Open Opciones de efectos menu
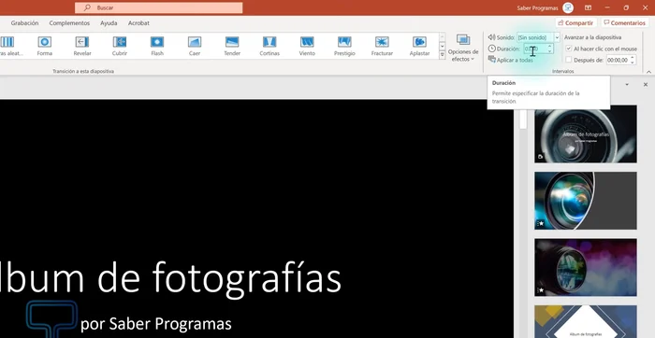This screenshot has height=338, width=655. click(x=463, y=48)
